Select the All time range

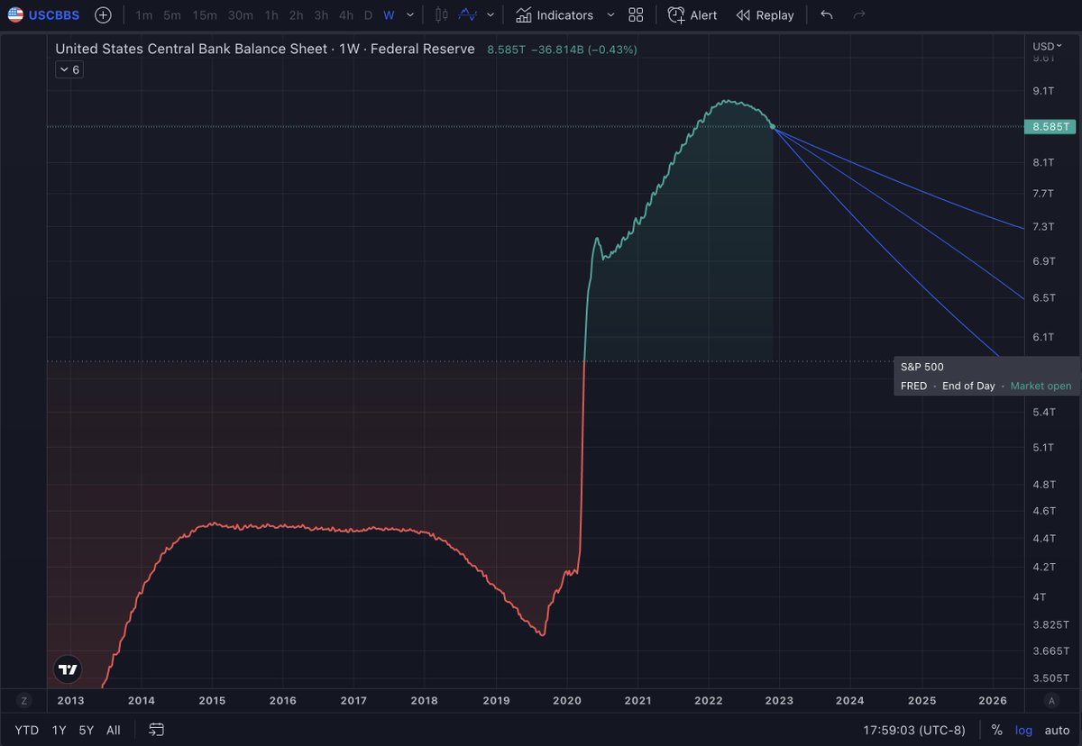(x=113, y=730)
